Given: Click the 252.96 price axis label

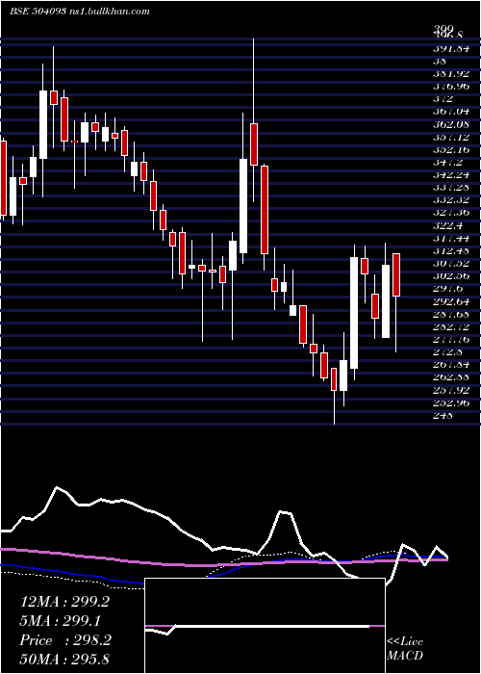Looking at the screenshot, I should (x=451, y=402).
